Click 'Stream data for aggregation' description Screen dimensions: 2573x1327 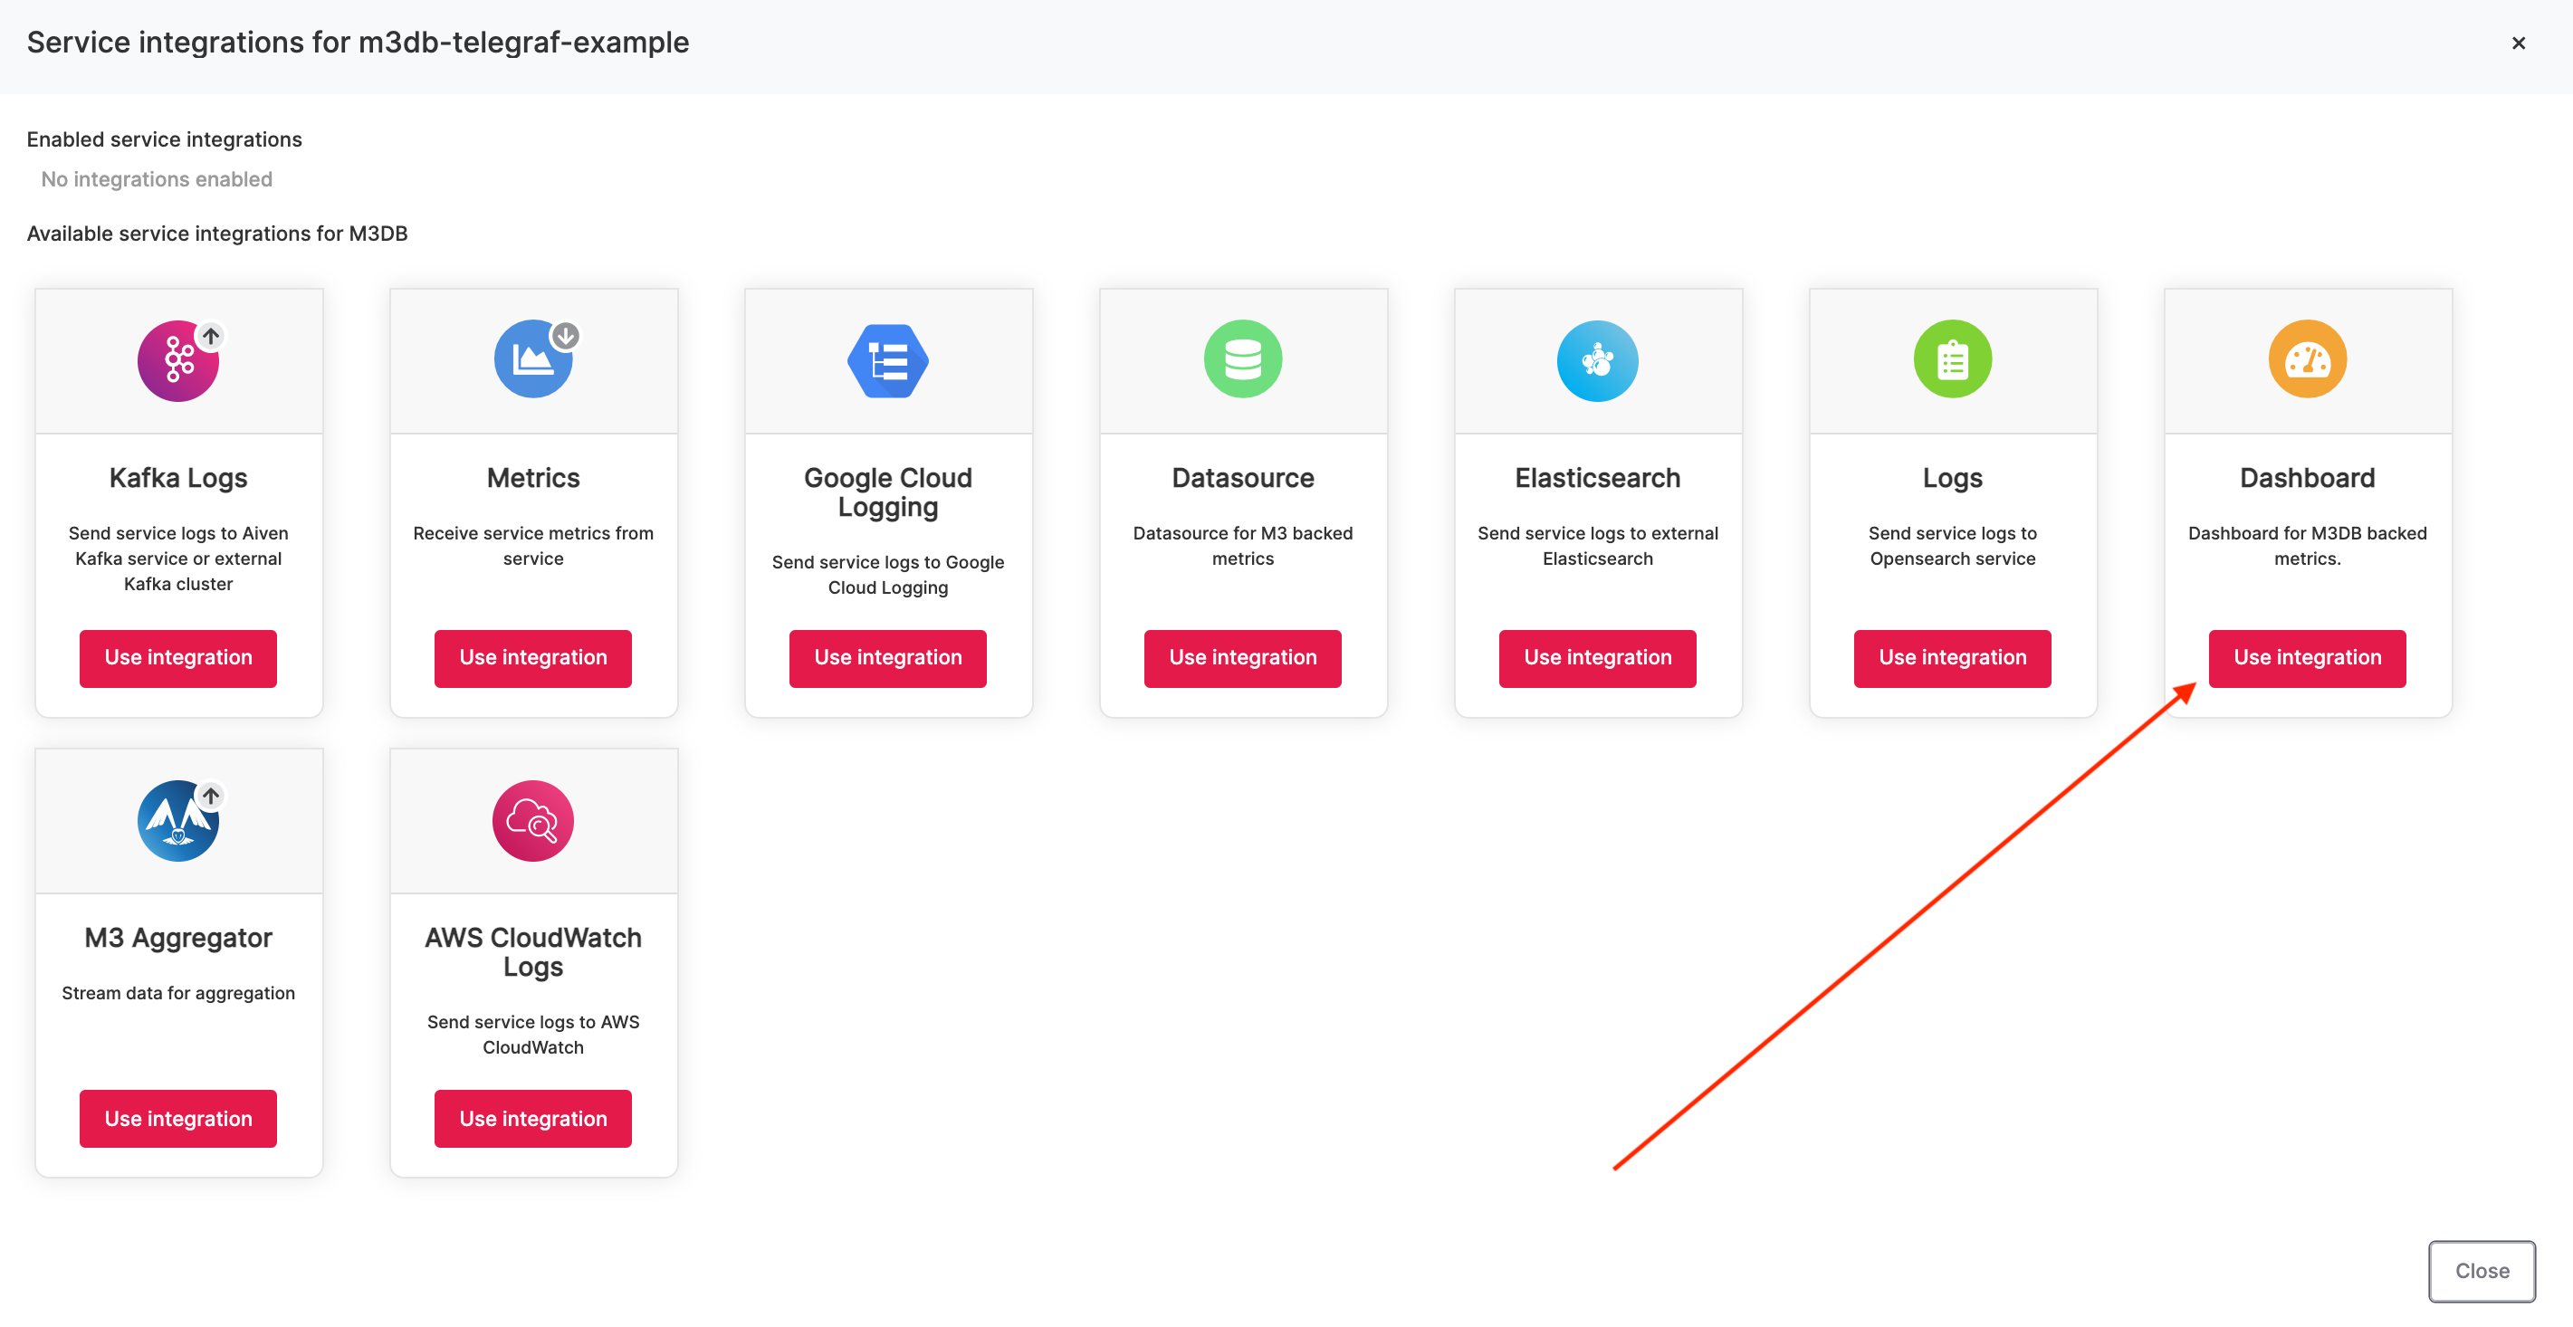coord(177,994)
